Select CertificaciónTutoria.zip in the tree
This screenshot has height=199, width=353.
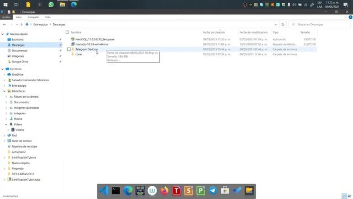point(26,180)
